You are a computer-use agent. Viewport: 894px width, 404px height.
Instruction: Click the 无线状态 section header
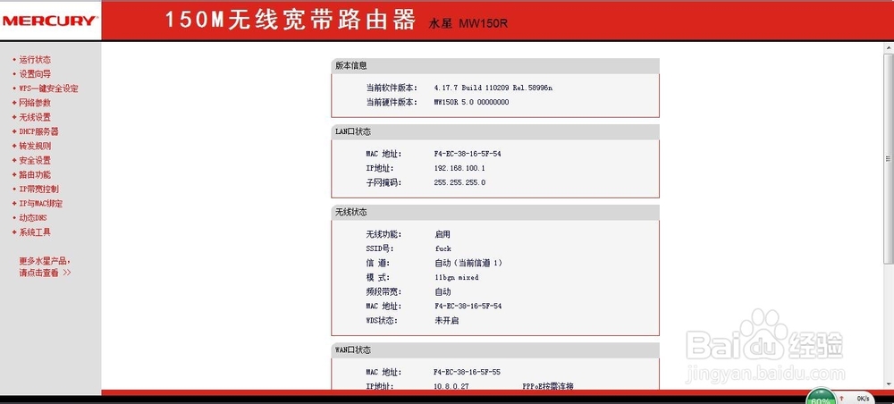(495, 213)
